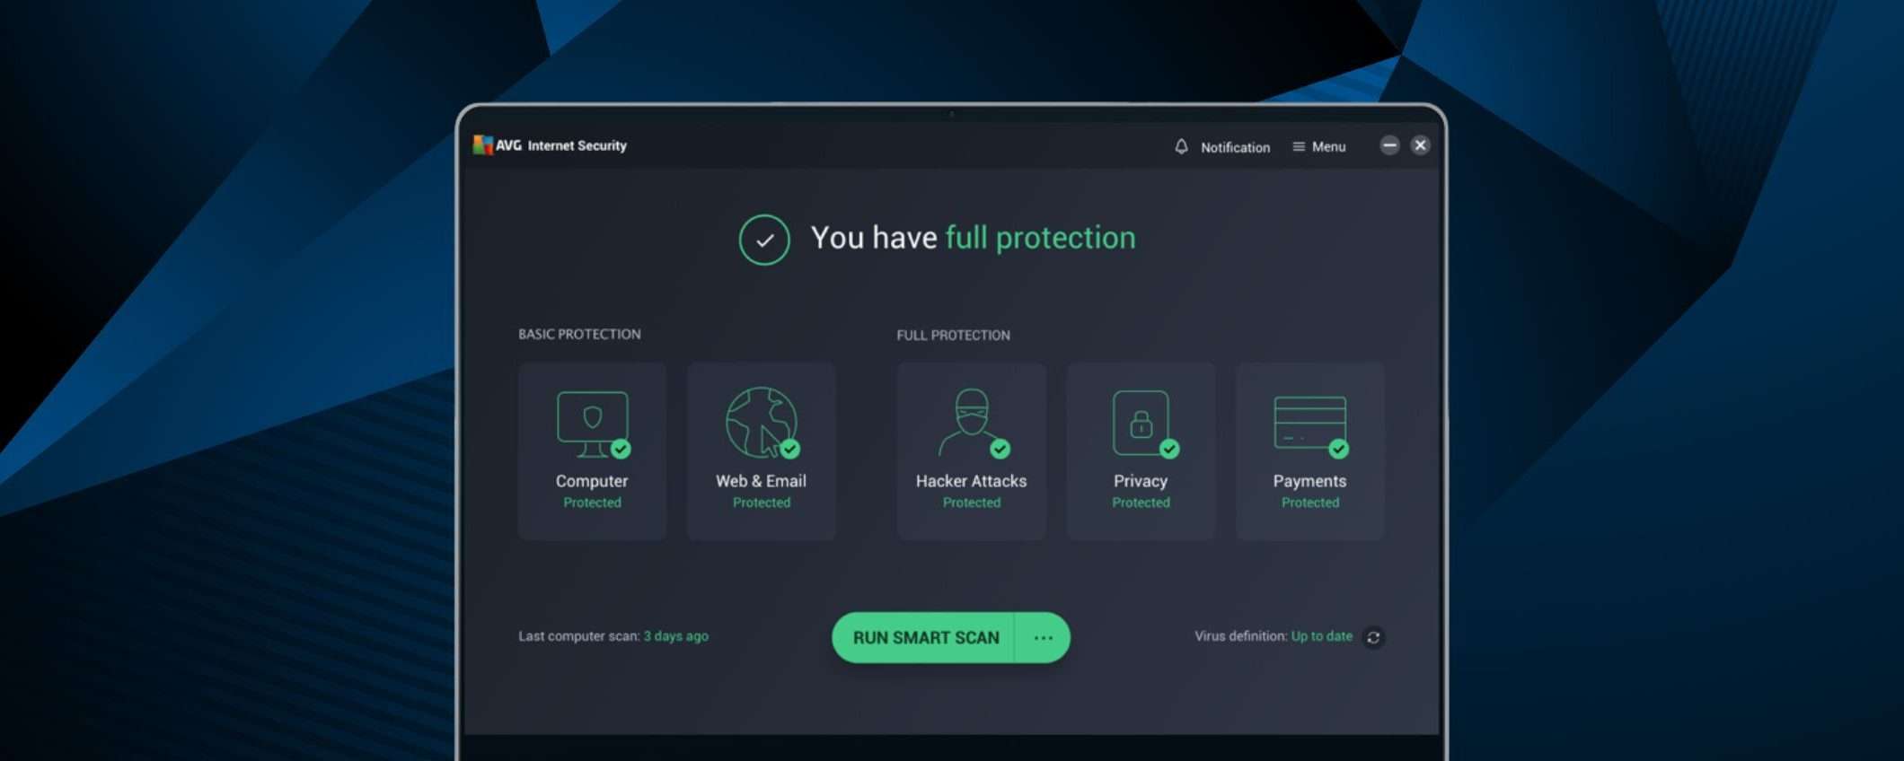Open the Web & Email globe icon
1904x761 pixels.
tap(761, 422)
